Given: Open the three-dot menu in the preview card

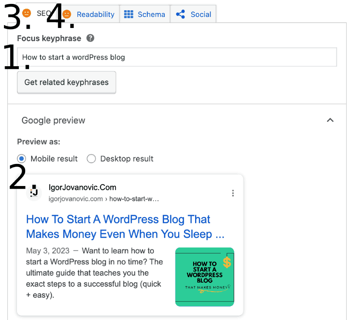Looking at the screenshot, I should point(233,193).
